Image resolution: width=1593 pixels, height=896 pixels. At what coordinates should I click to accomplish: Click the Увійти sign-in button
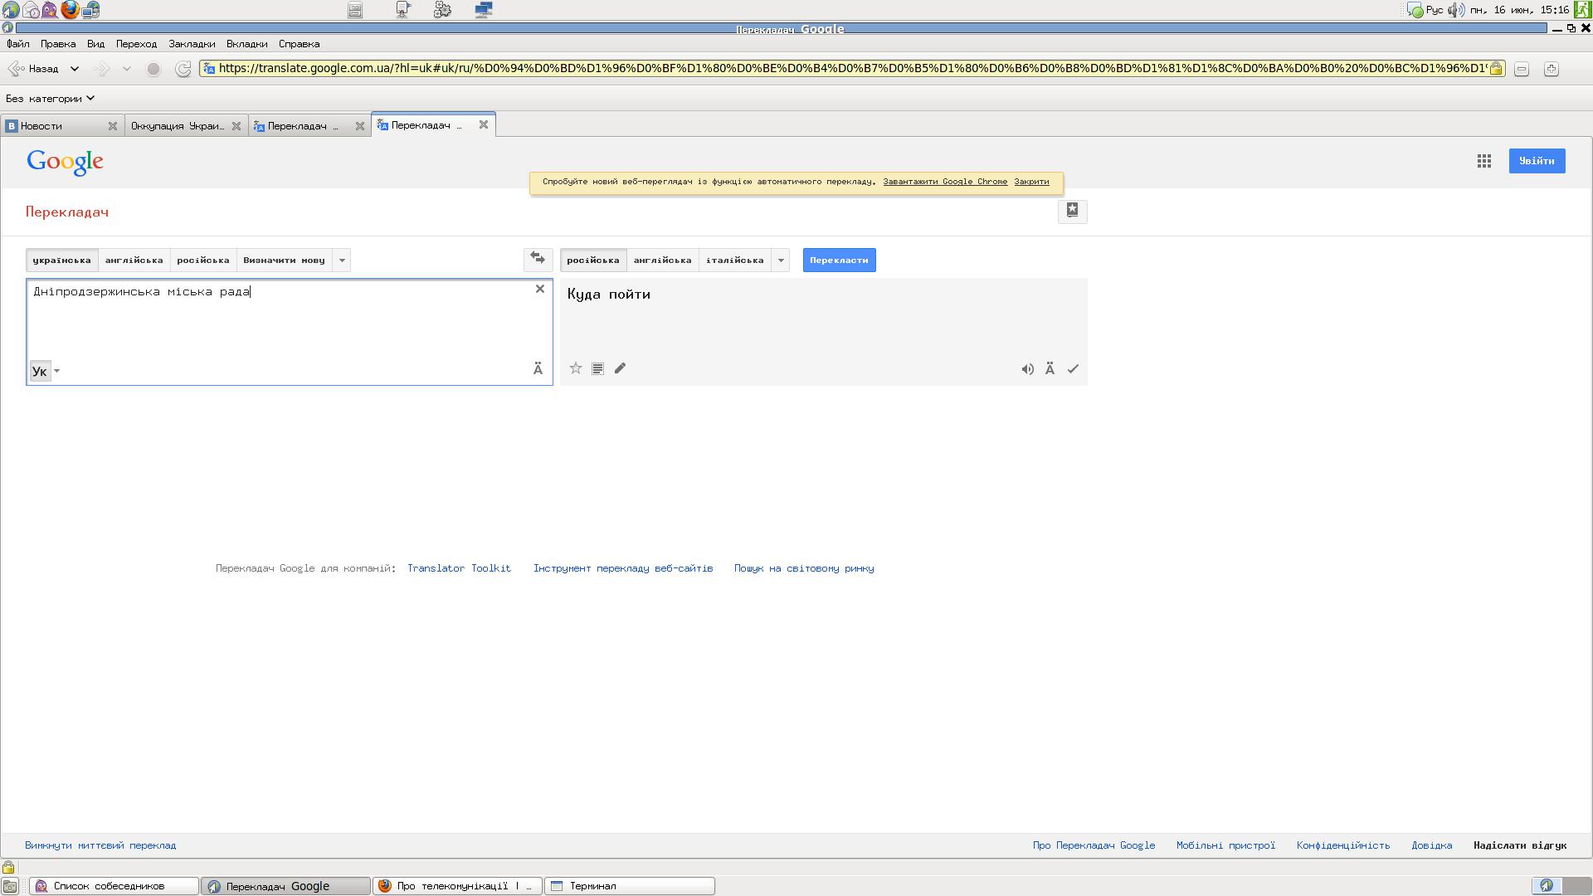[x=1537, y=161]
